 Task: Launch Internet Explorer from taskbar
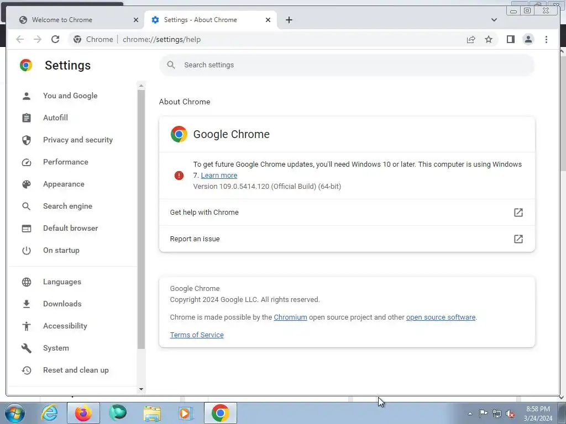tap(49, 413)
